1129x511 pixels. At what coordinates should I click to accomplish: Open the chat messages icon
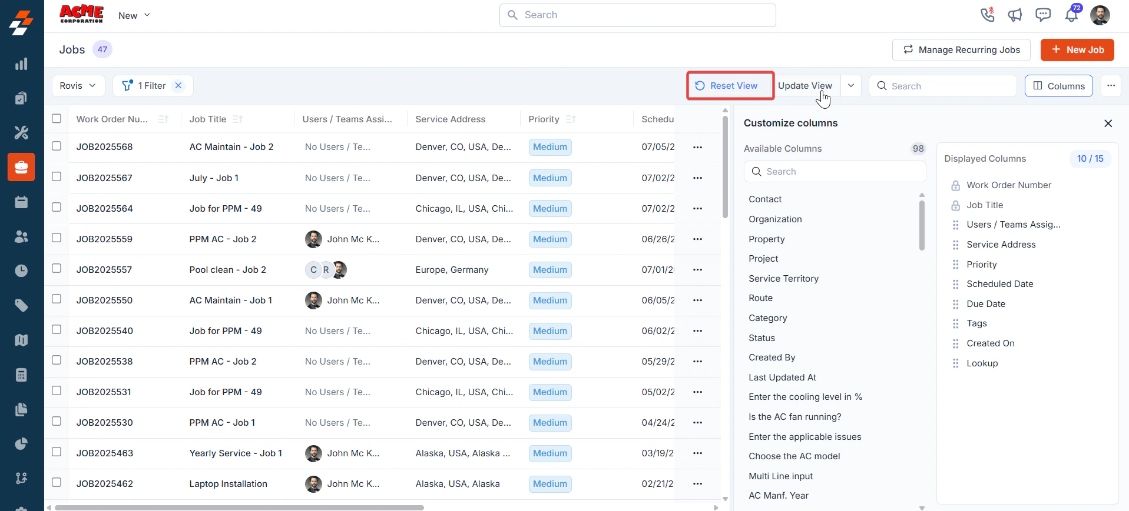click(1043, 15)
